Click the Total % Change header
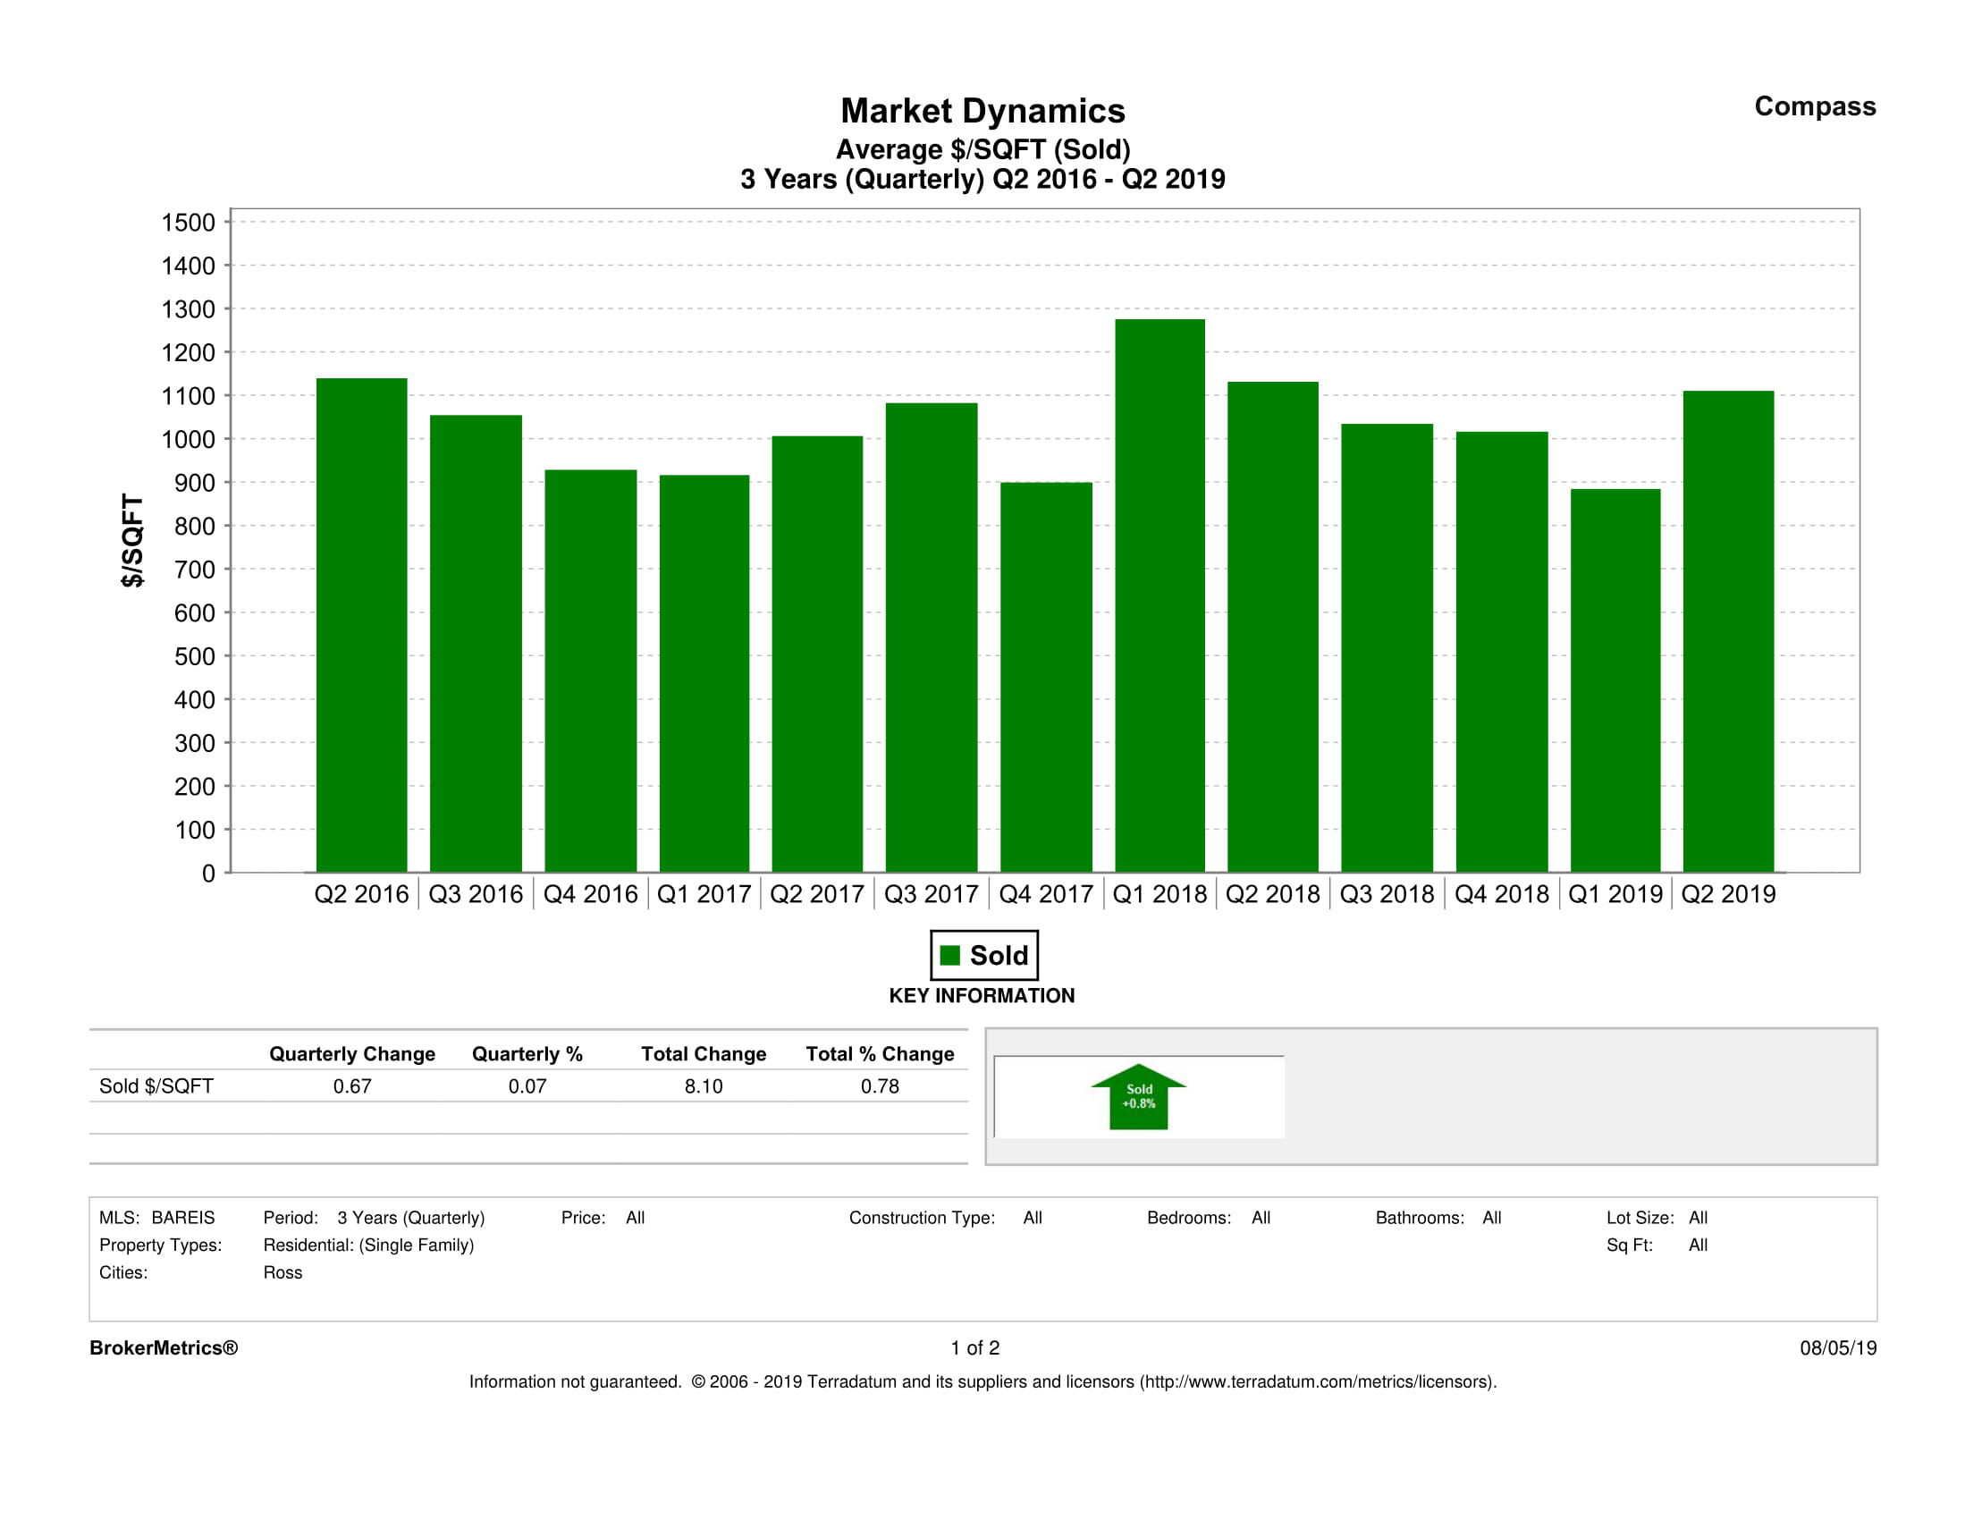Viewport: 1965px width, 1520px height. [879, 1054]
